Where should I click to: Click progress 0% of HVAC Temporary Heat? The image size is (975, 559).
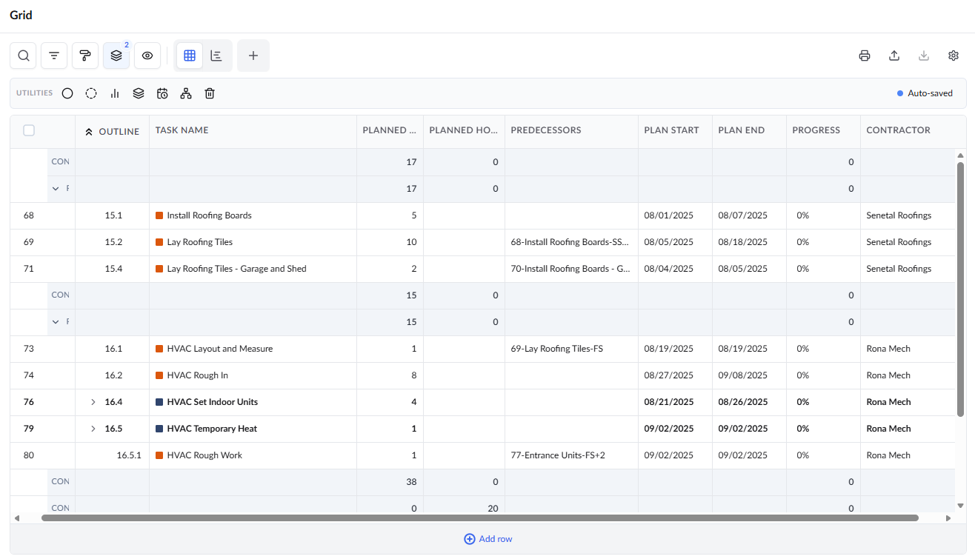pos(802,429)
